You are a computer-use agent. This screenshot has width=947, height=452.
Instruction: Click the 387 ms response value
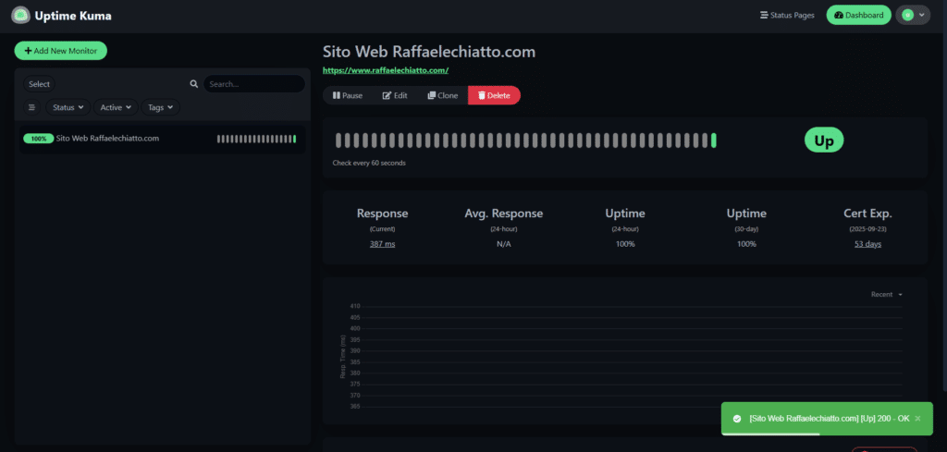click(x=382, y=244)
